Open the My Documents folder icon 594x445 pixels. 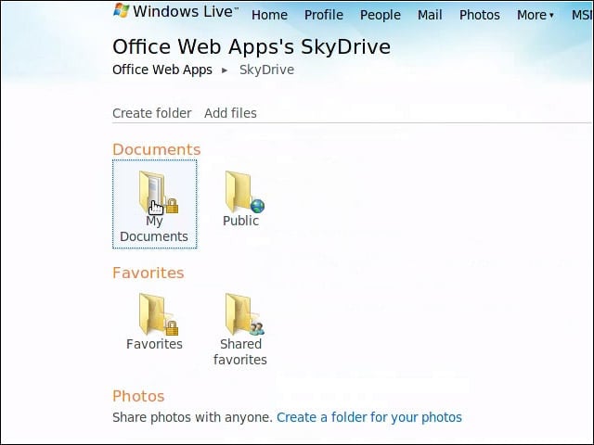pyautogui.click(x=158, y=193)
